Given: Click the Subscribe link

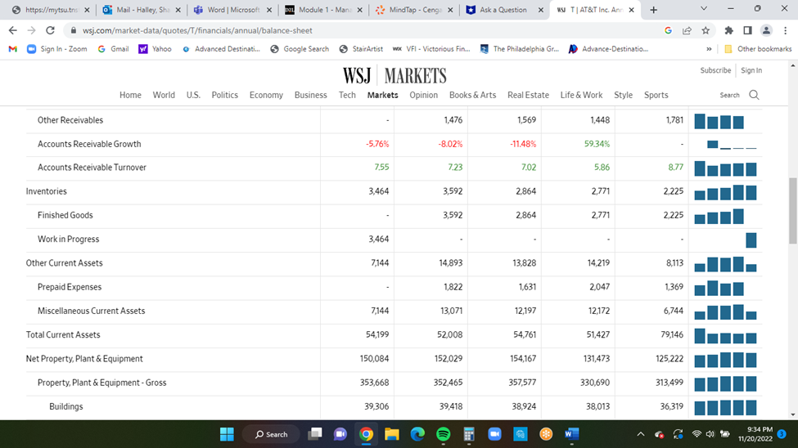Looking at the screenshot, I should tap(715, 70).
